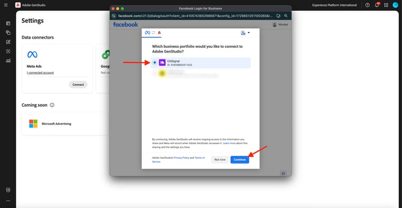Open the fourth target-shaped sidebar icon
The height and width of the screenshot is (208, 402).
(x=8, y=51)
